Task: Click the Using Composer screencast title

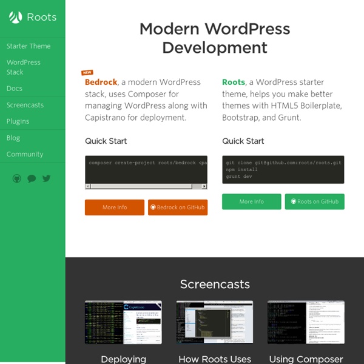Action: point(306,359)
